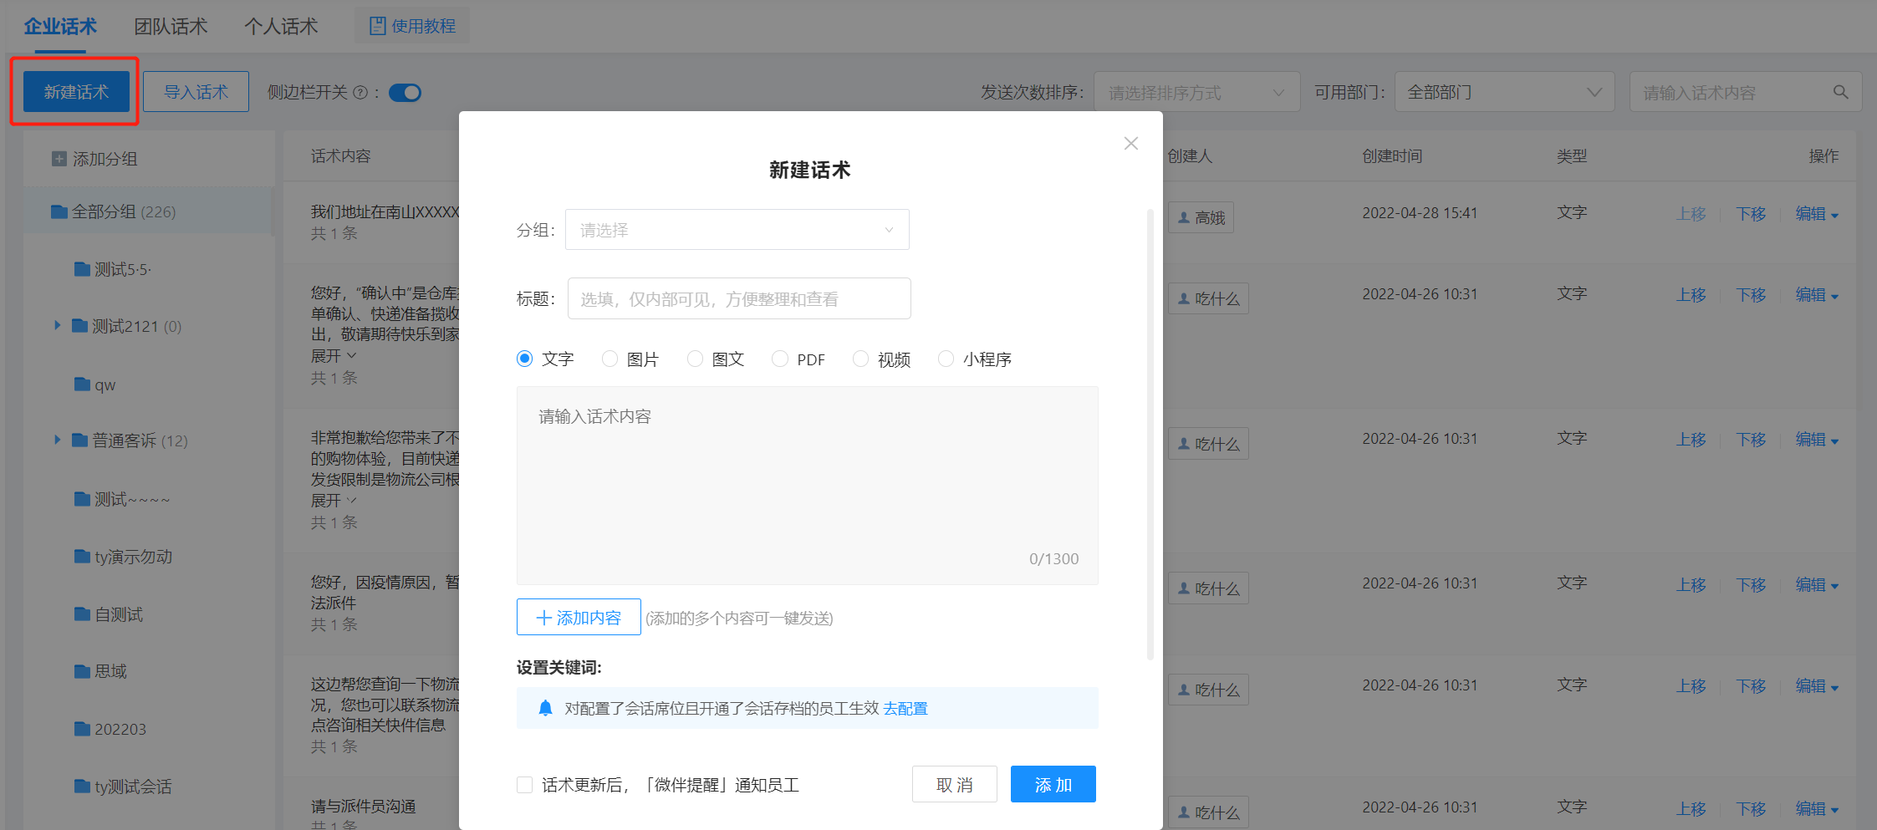
Task: Click the 标题 input field
Action: click(x=739, y=298)
